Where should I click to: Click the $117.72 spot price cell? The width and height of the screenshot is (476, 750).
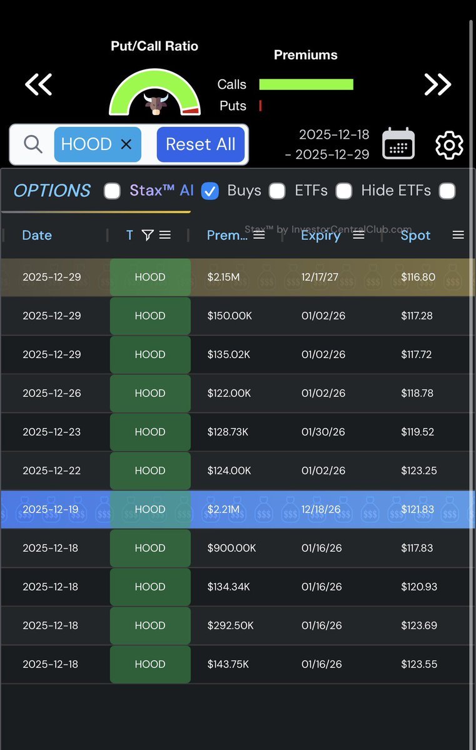click(x=417, y=354)
